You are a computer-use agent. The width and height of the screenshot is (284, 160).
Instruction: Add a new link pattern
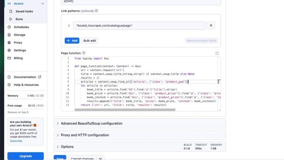point(72,40)
